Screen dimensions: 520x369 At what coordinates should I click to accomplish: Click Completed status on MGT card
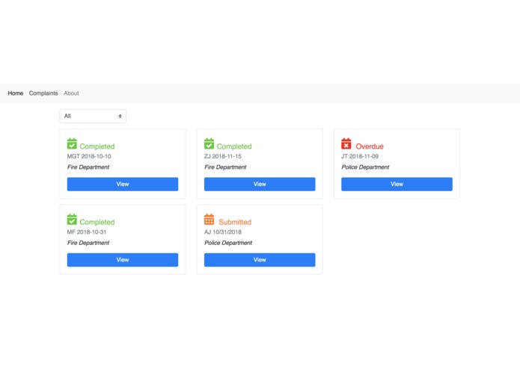tap(97, 146)
